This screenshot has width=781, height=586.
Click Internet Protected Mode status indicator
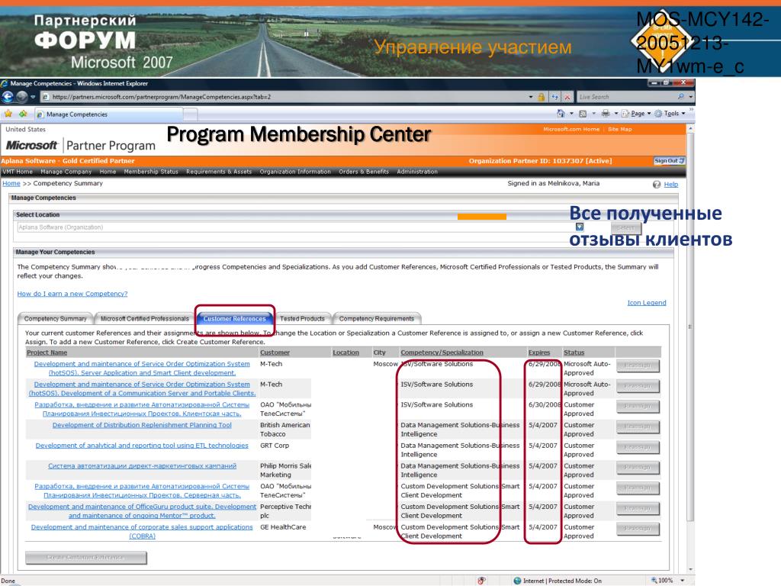(x=558, y=581)
